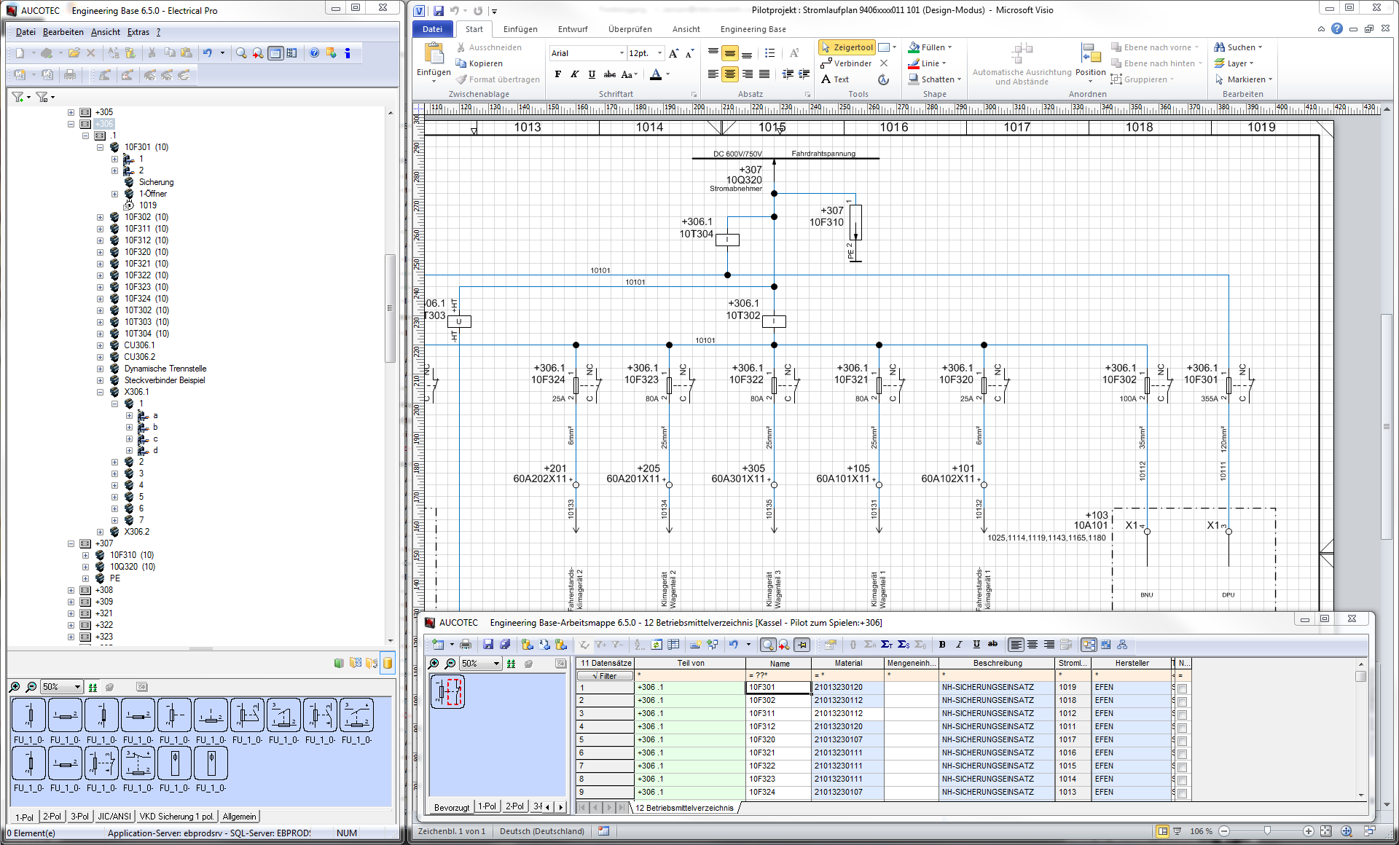Adjust the Visio zoom slider in status bar
Screen dimensions: 1399x845
(1267, 831)
